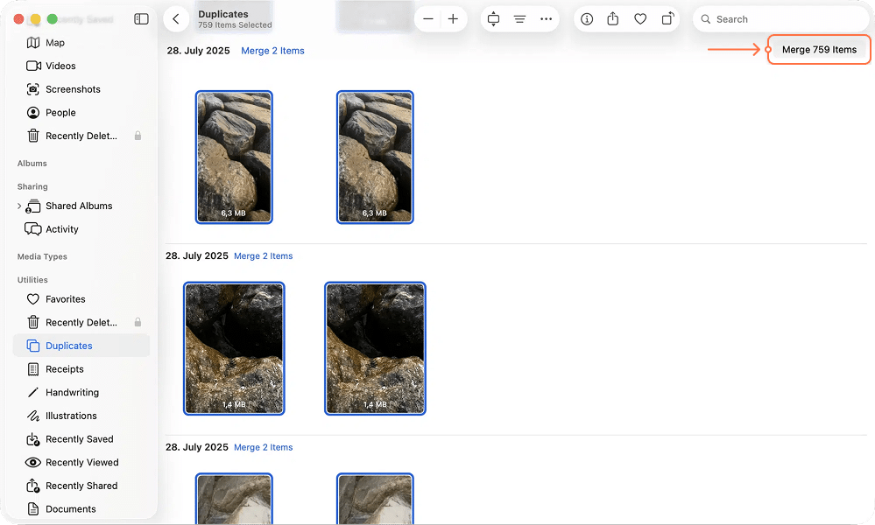Open Recently Viewed in the sidebar
This screenshot has height=525, width=875.
click(81, 463)
